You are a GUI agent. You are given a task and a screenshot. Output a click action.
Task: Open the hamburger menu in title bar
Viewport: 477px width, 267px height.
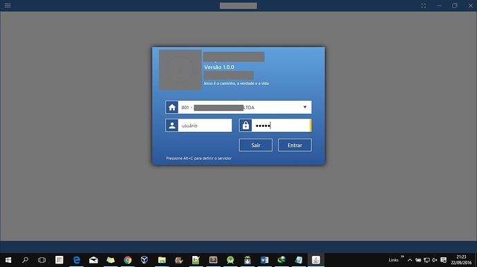[x=8, y=6]
